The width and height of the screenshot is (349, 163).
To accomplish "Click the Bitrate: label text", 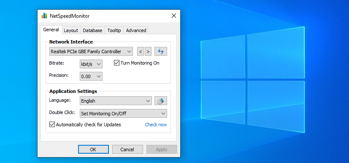I will [x=57, y=63].
